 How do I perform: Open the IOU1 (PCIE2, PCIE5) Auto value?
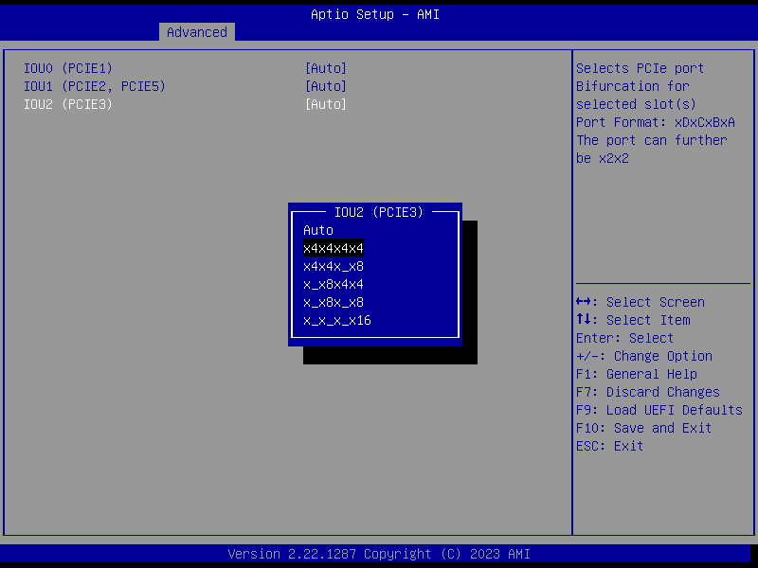coord(325,86)
